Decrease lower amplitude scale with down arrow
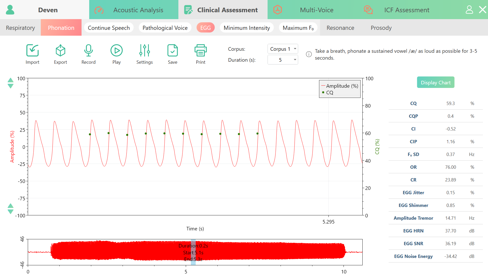Image resolution: width=488 pixels, height=275 pixels. [10, 212]
